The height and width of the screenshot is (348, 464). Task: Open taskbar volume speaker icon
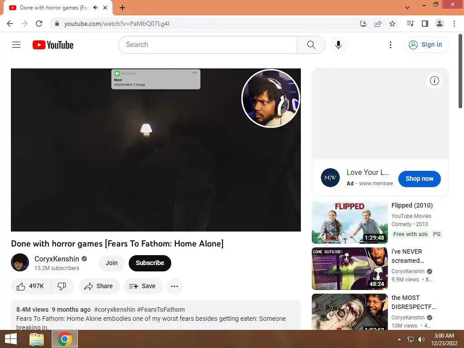[421, 339]
